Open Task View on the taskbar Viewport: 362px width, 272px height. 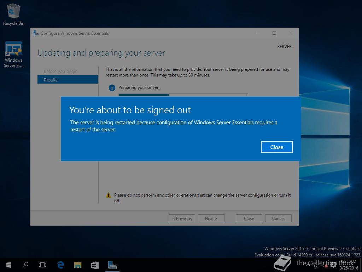(42, 265)
